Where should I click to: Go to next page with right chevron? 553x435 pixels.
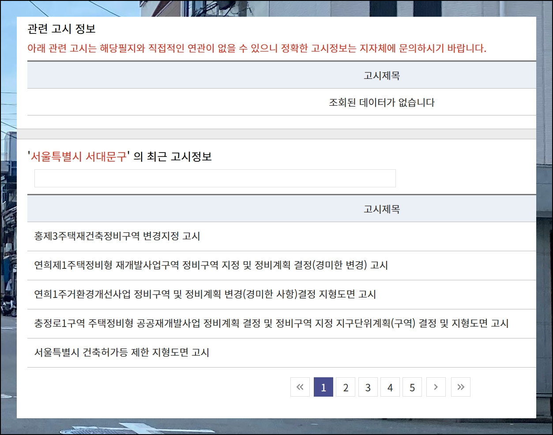click(x=436, y=387)
